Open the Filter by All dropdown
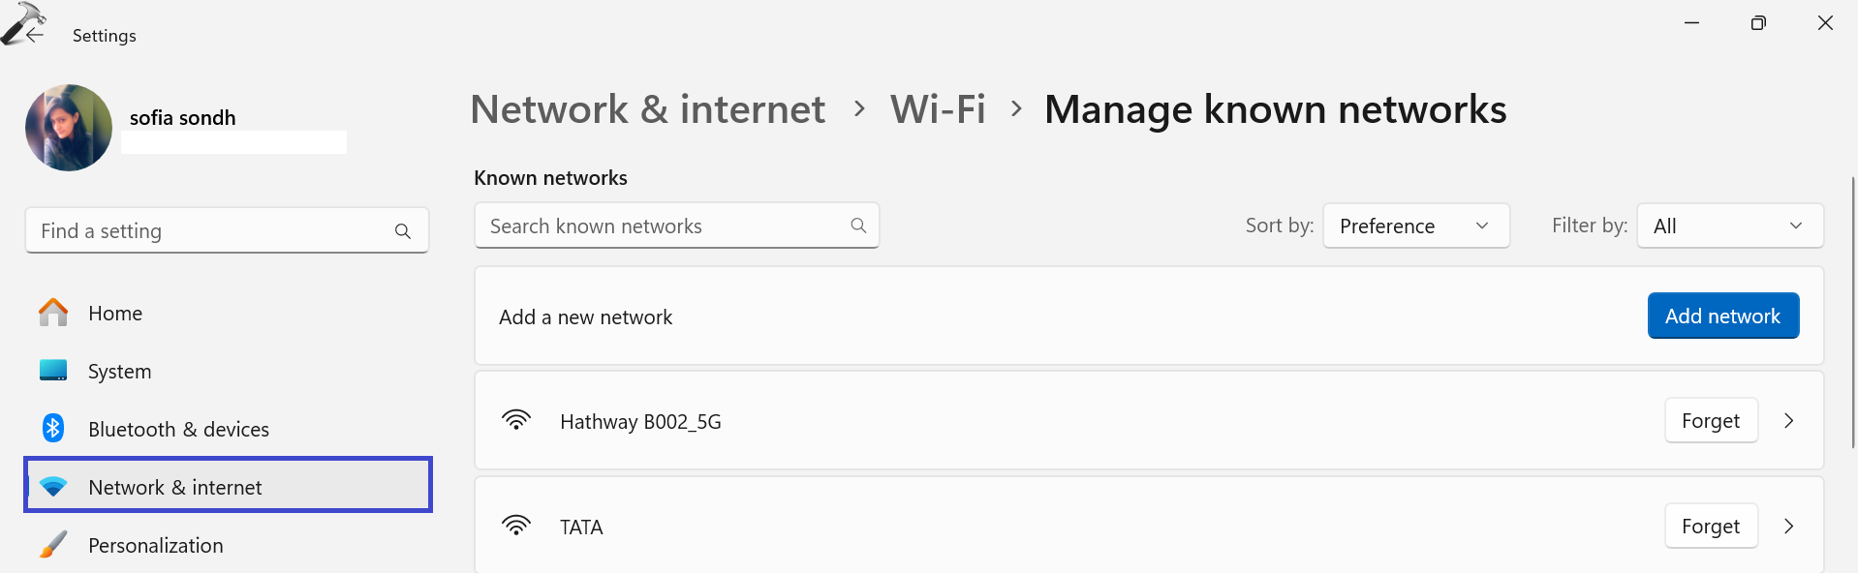1858x573 pixels. (x=1729, y=226)
